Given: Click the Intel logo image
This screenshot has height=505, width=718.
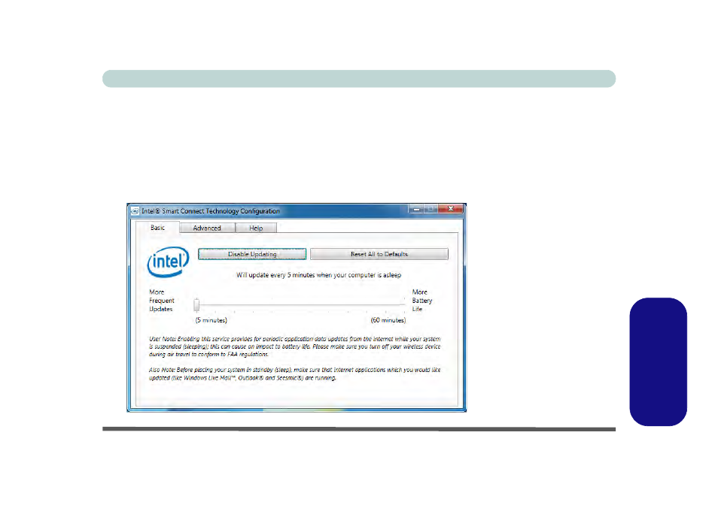Looking at the screenshot, I should 168,262.
